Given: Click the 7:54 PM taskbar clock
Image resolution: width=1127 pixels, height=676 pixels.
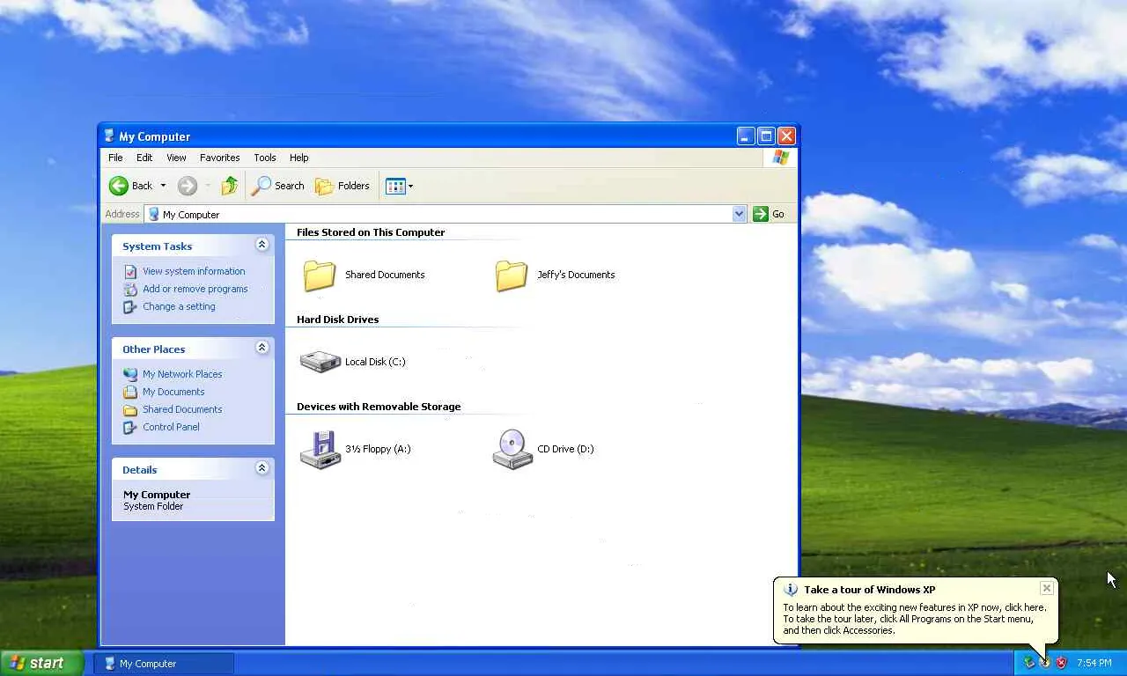Looking at the screenshot, I should click(x=1094, y=663).
